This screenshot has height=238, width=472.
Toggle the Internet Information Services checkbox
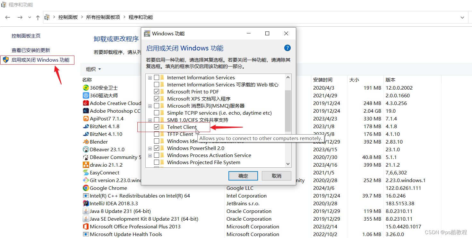pyautogui.click(x=157, y=77)
